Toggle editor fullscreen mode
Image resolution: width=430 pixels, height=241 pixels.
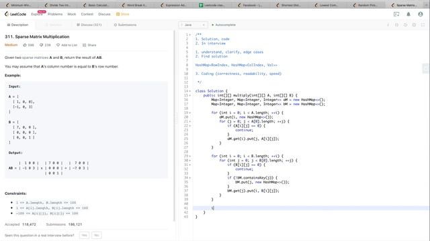coord(423,25)
